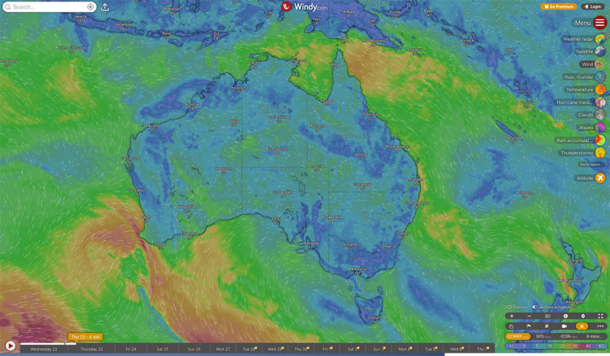Select the Satellite layer icon
Screen dimensions: 610x356
tap(600, 51)
